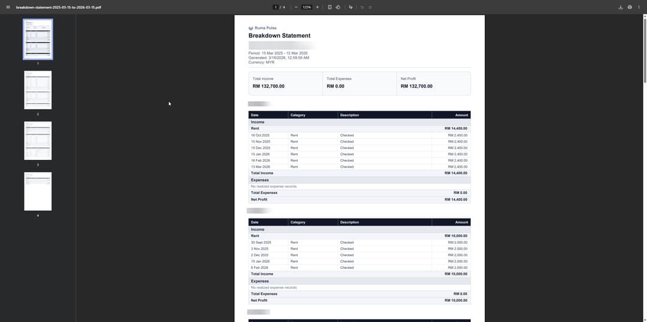Download the PDF file

tap(620, 7)
